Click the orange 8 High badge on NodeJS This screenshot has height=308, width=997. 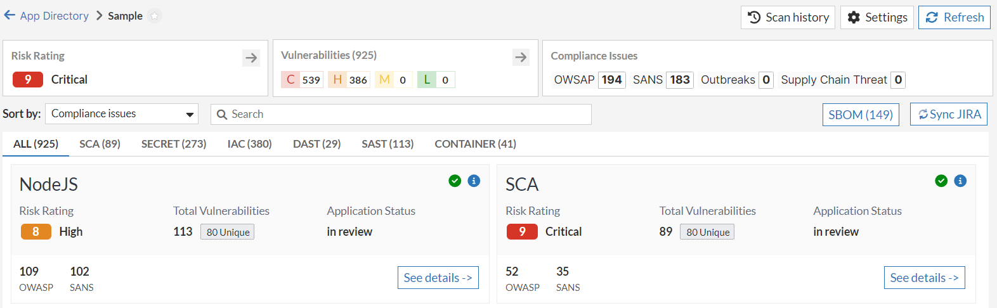point(36,231)
